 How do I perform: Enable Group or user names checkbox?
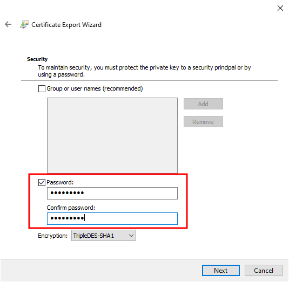coord(42,88)
